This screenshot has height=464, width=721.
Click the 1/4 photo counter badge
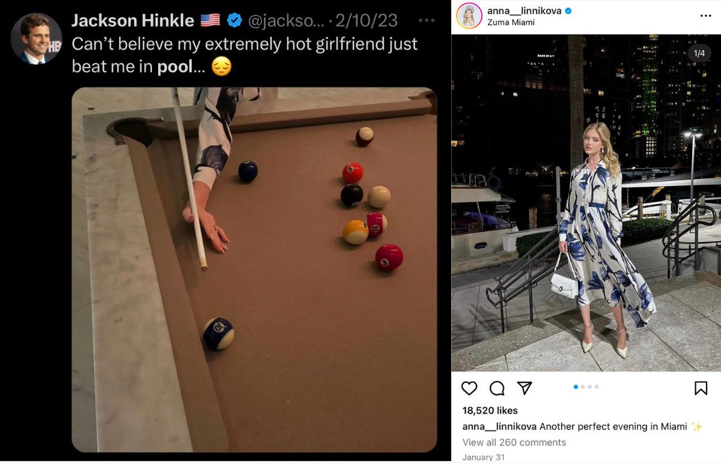point(699,53)
